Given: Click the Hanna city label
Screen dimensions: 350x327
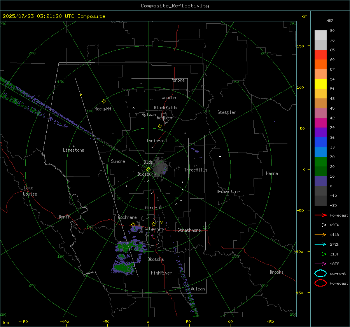Looking at the screenshot, I should tap(272, 173).
